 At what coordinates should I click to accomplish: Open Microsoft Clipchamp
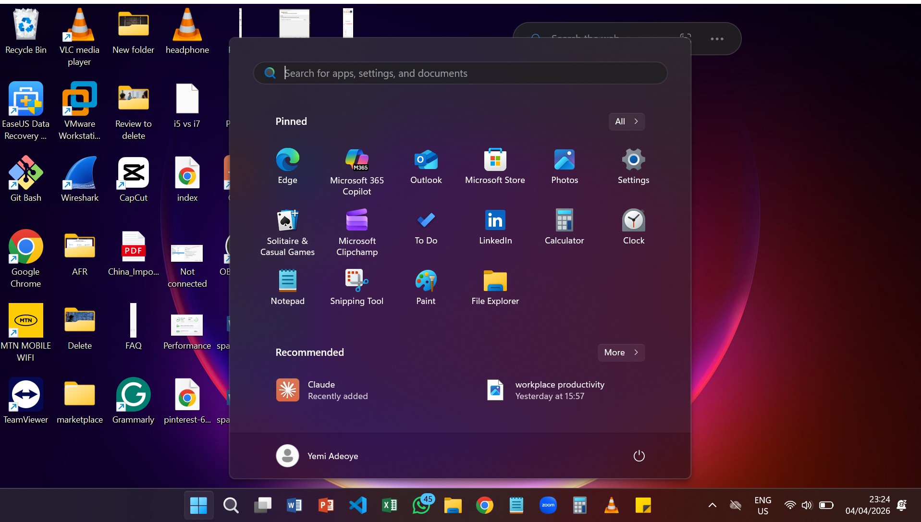click(x=356, y=226)
